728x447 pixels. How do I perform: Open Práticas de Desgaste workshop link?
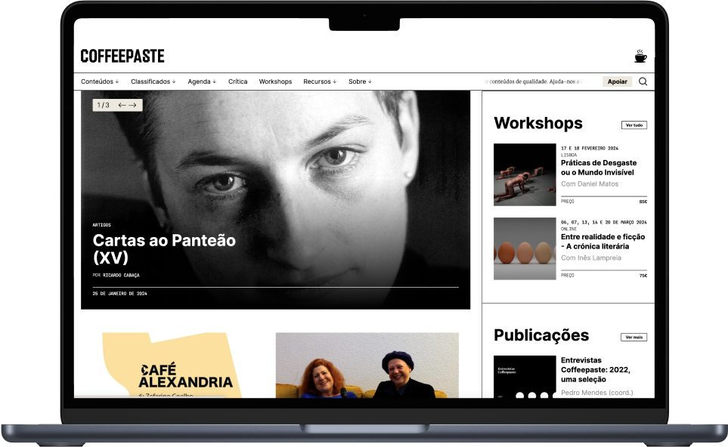coord(598,168)
